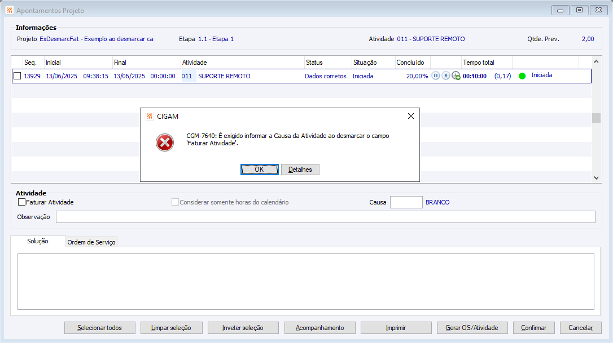Screen dimensions: 613x343
Task: Click the add-time clock icon in row 13929
Action: [456, 75]
